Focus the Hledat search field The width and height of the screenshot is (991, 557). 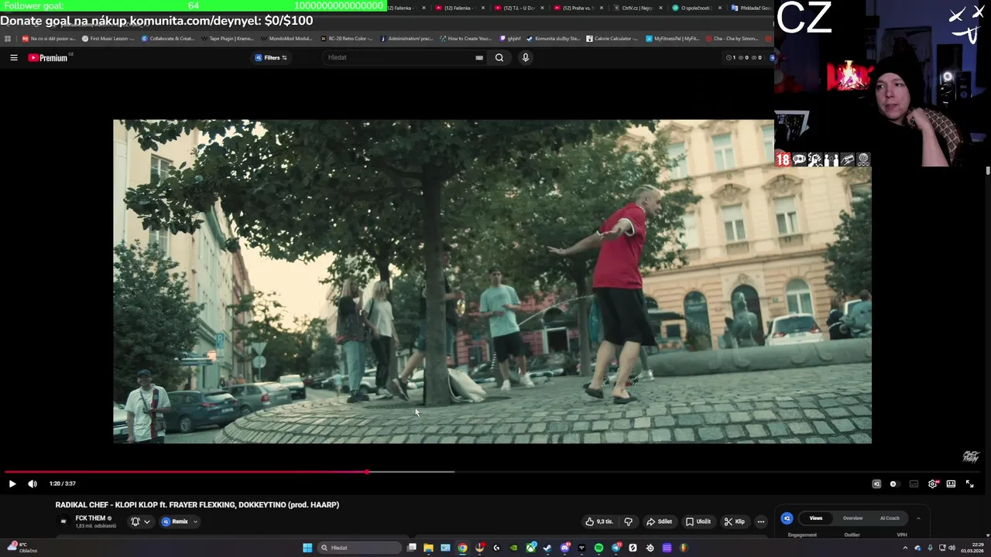[x=399, y=57]
